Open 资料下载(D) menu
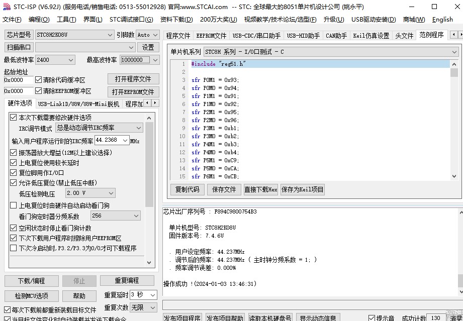This screenshot has height=321, width=463. point(176,20)
